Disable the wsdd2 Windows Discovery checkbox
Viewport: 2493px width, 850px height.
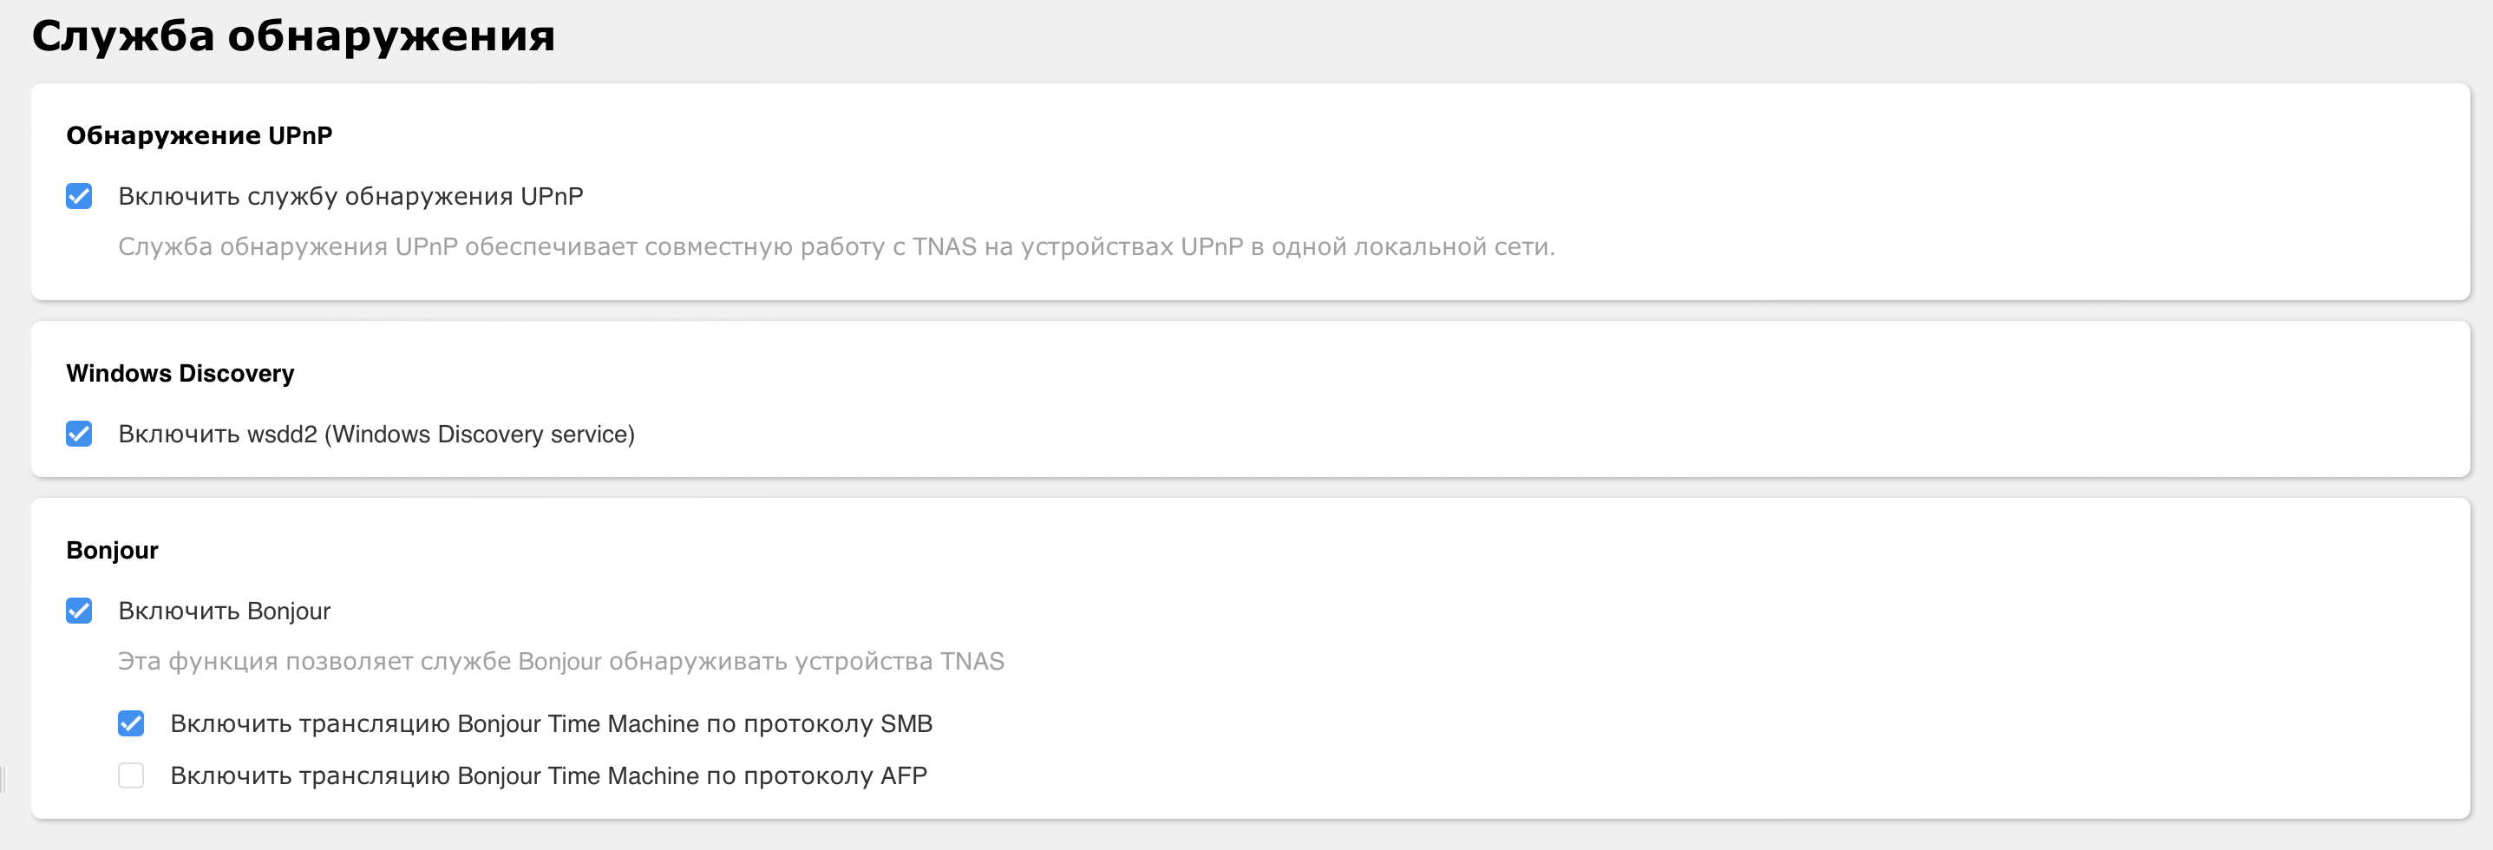tap(79, 434)
